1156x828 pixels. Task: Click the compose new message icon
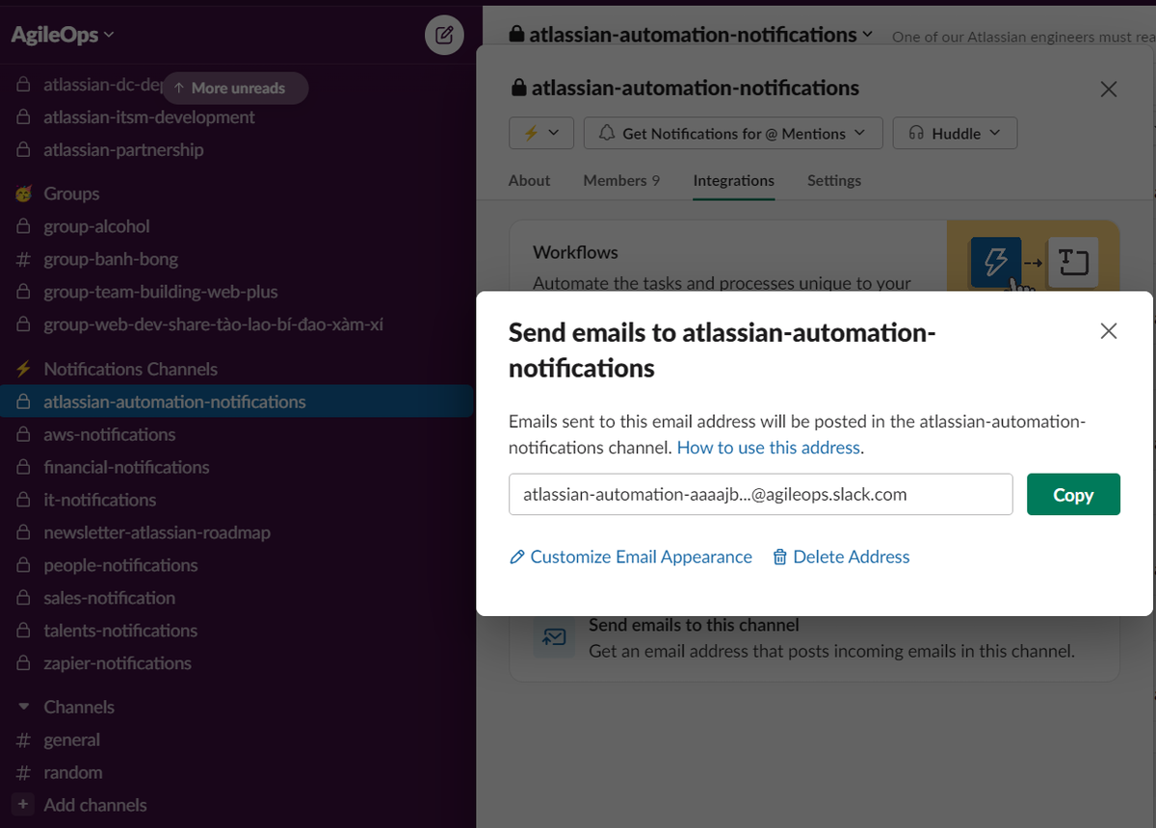point(444,36)
